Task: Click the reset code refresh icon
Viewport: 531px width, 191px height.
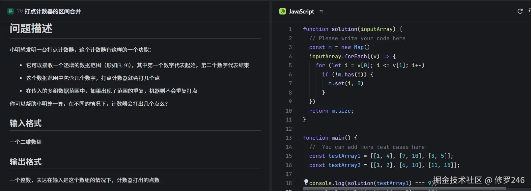Action: click(x=520, y=11)
